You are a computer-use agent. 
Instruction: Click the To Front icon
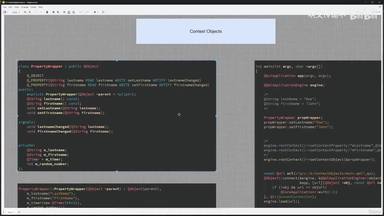click(53, 12)
